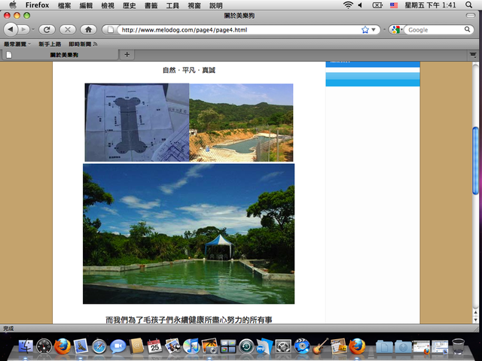
Task: Go to the Home page
Action: click(x=89, y=29)
